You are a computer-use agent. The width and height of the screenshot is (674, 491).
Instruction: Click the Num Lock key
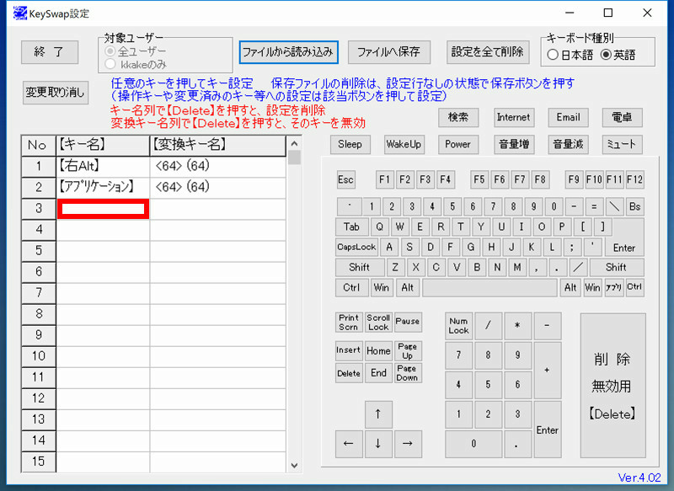458,326
